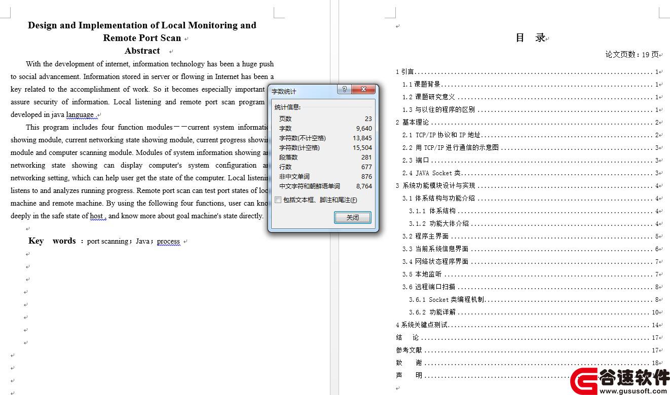The width and height of the screenshot is (670, 395).
Task: Click the 字符数(计空格) value 15,504
Action: coord(362,147)
